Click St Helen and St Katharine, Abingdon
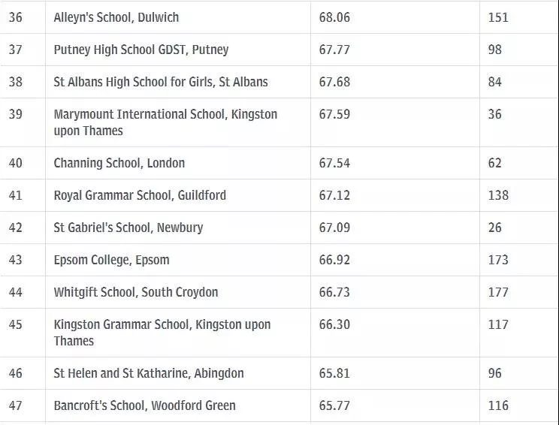The width and height of the screenshot is (559, 425). [149, 373]
